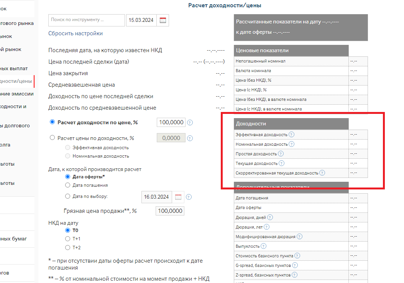Click the disabled yield 0,0000 field

click(x=171, y=138)
